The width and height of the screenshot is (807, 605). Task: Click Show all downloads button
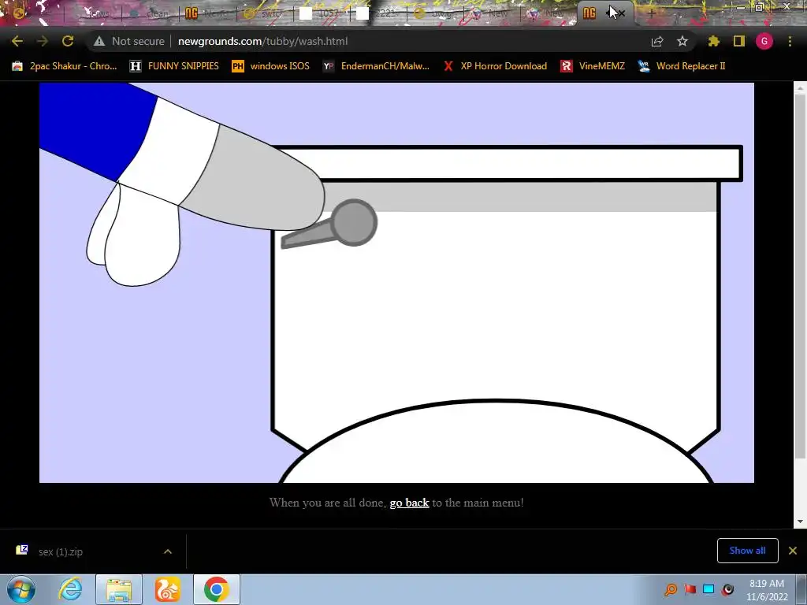(747, 551)
